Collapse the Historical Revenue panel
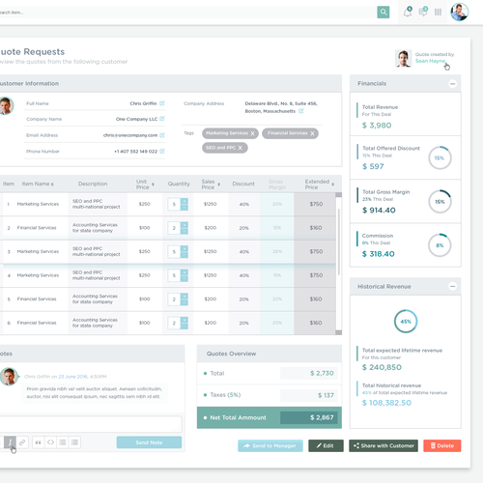Viewport: 483px width, 483px height. (x=452, y=286)
